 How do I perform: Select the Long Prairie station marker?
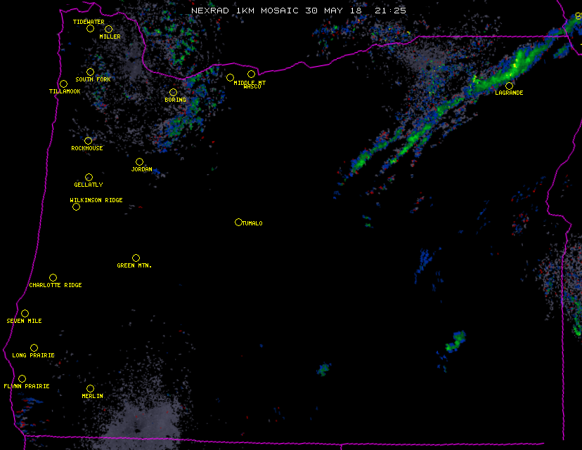pyautogui.click(x=34, y=348)
